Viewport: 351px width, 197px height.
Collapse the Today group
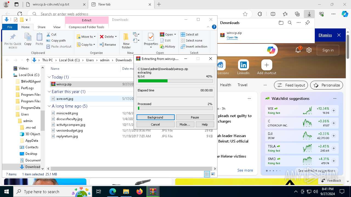tap(49, 77)
